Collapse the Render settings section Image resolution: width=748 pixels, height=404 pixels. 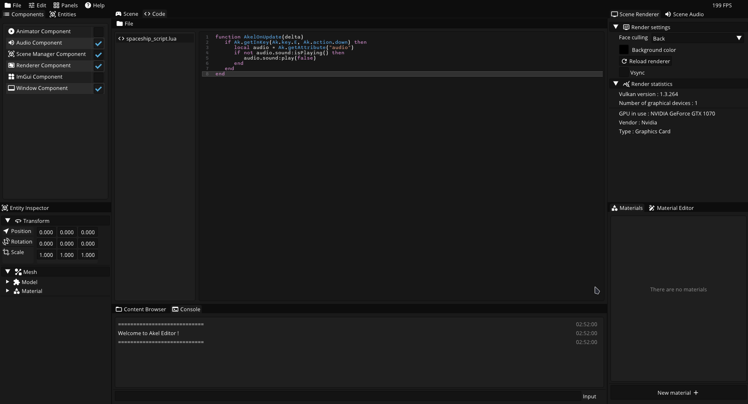(616, 27)
